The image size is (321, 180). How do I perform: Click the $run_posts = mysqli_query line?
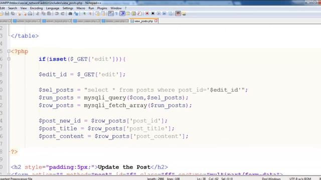[x=114, y=98]
